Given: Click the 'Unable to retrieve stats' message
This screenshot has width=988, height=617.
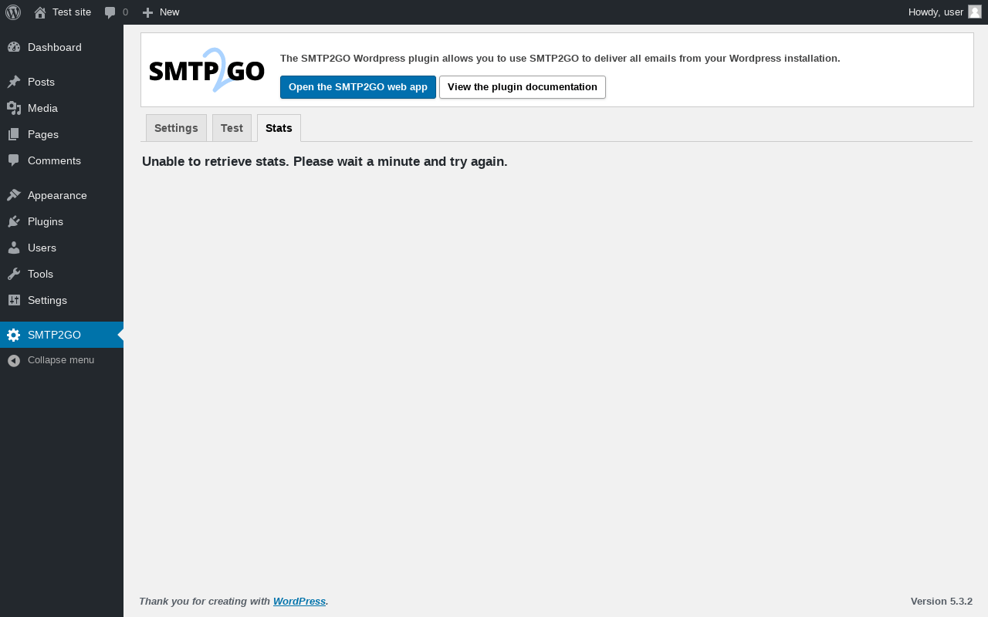Looking at the screenshot, I should pyautogui.click(x=325, y=162).
